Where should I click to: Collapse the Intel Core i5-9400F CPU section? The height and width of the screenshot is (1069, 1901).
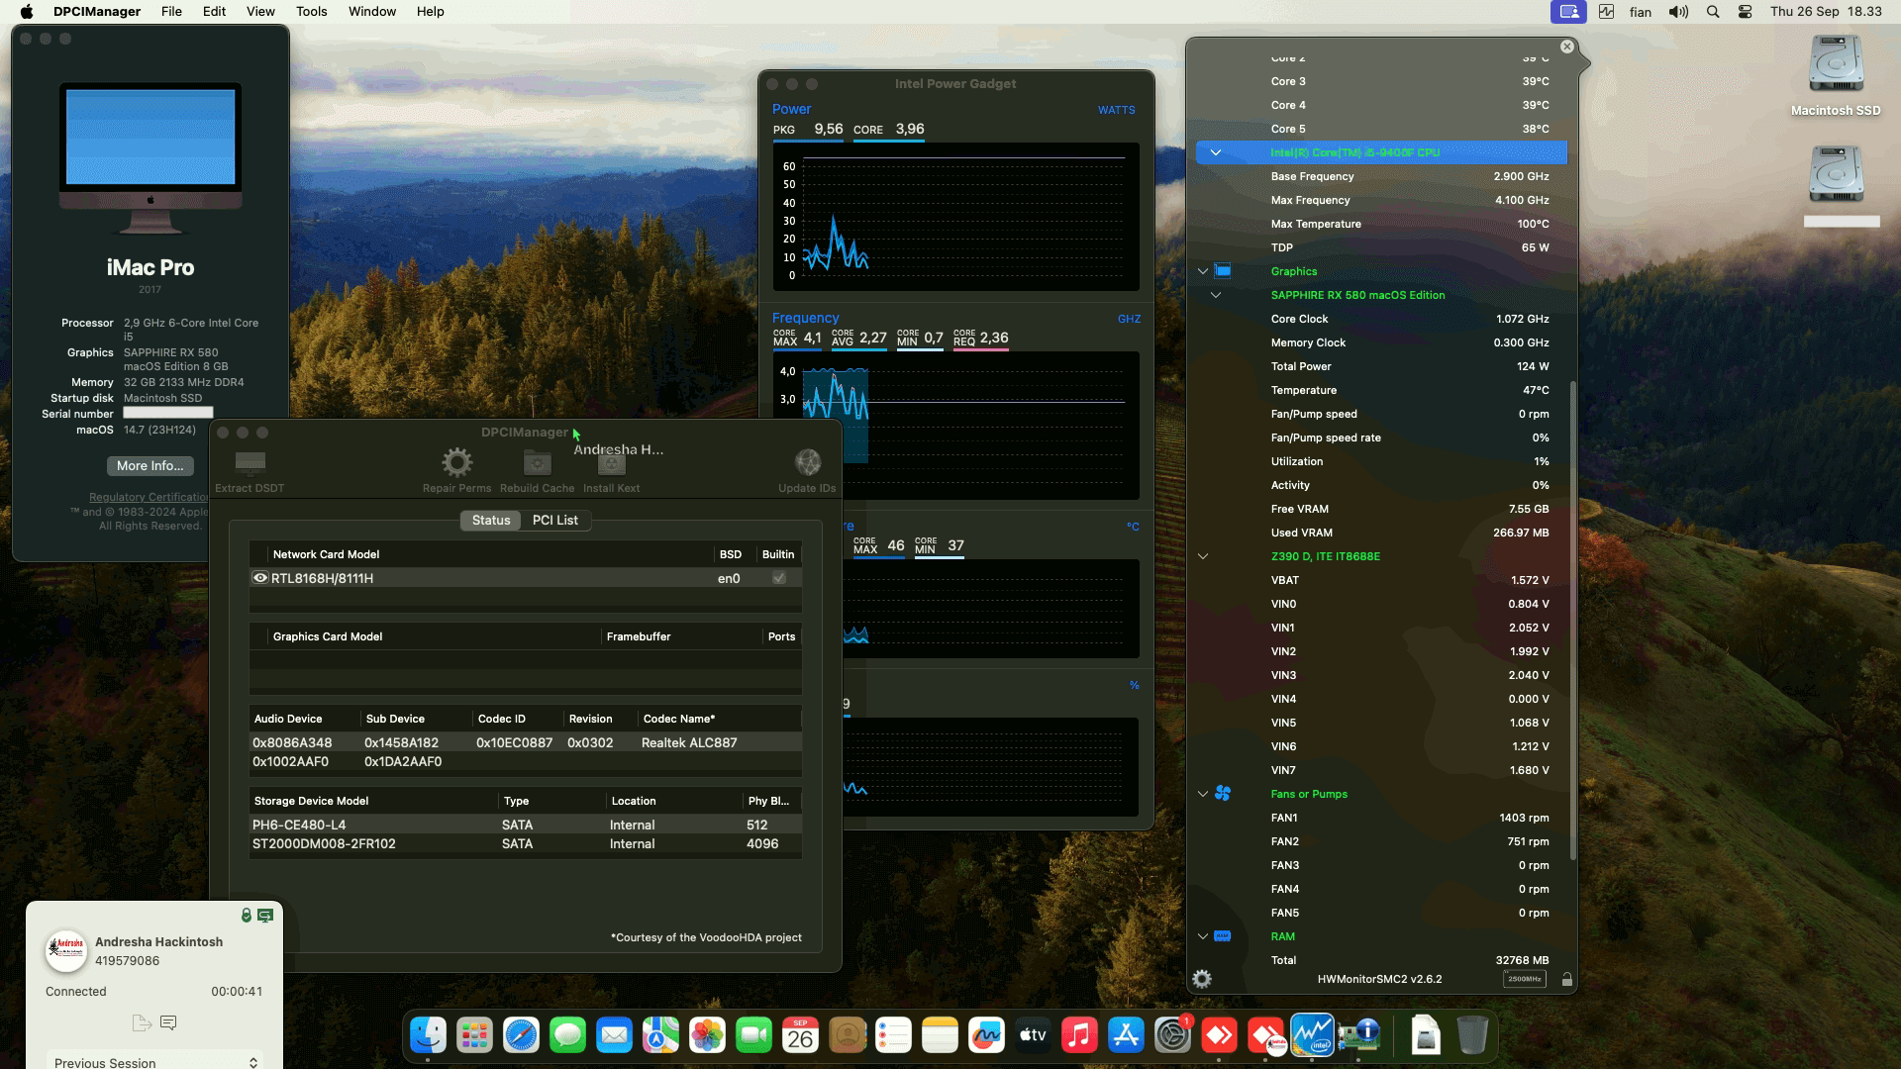tap(1216, 152)
